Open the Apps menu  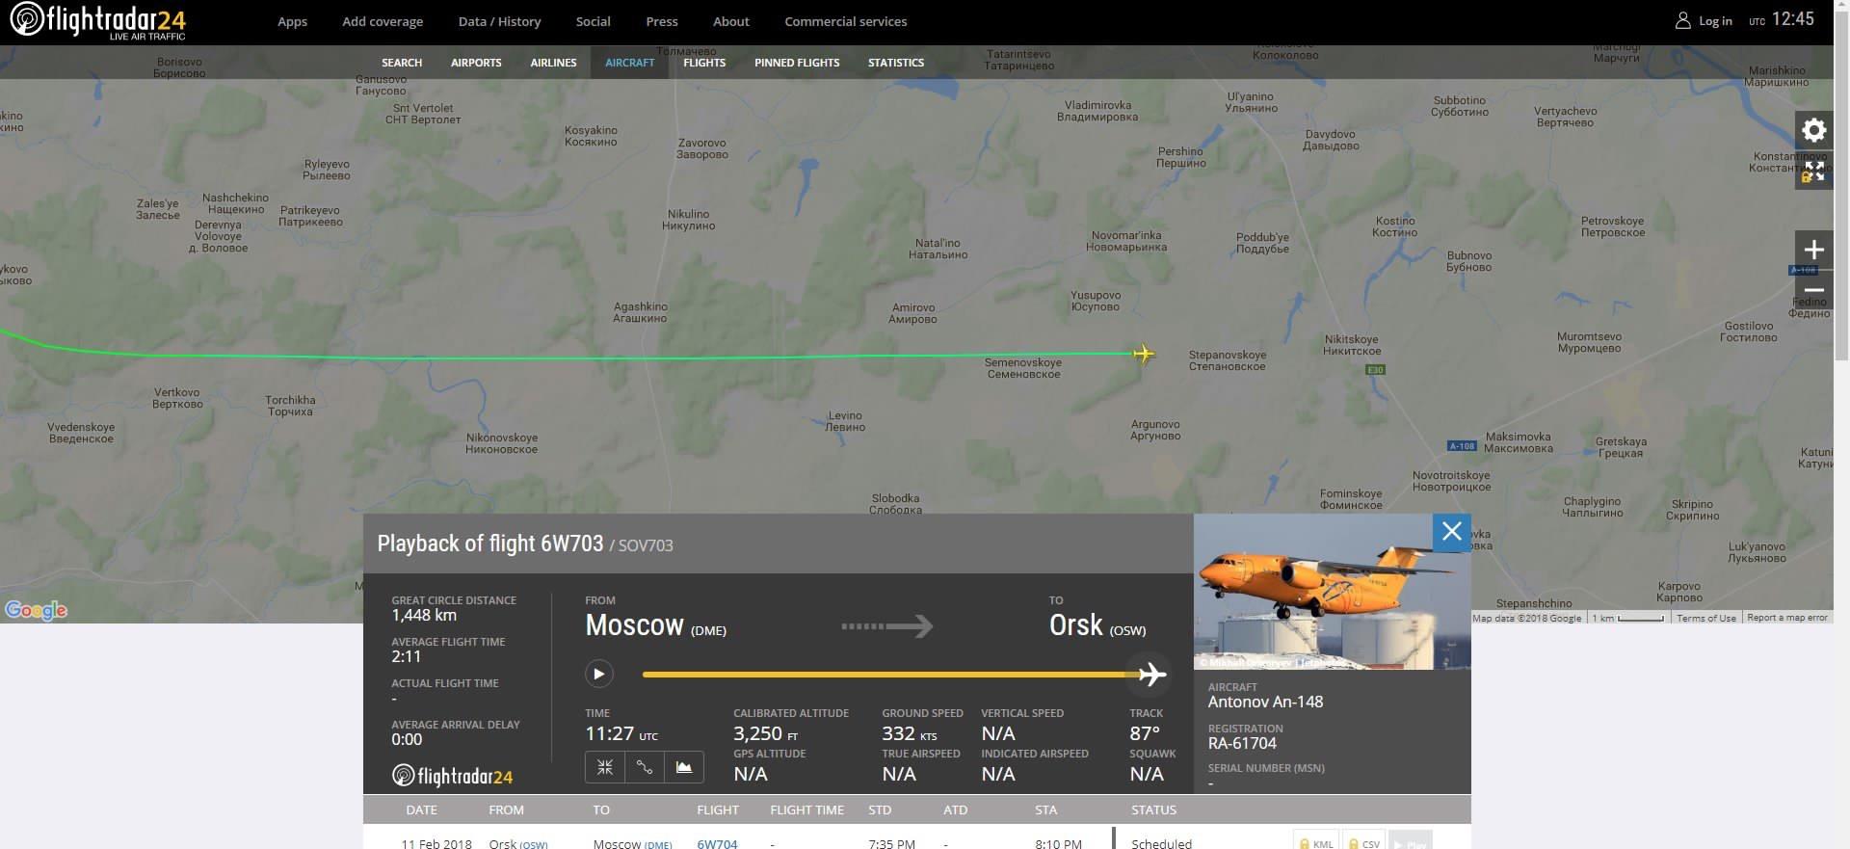(x=292, y=21)
